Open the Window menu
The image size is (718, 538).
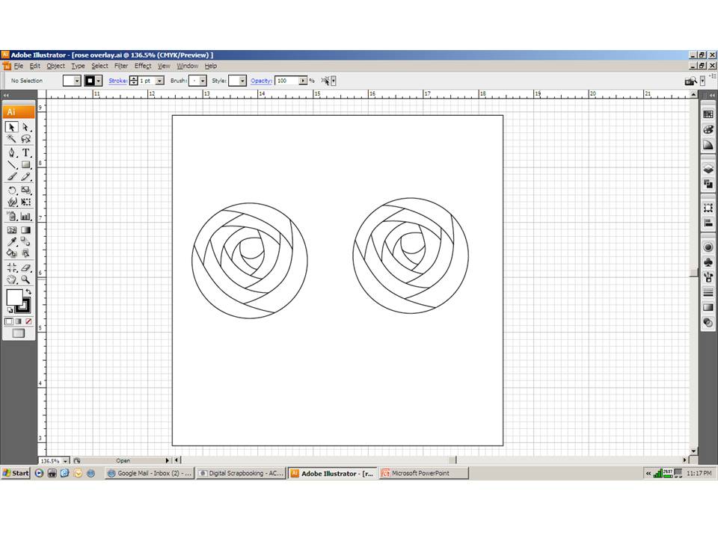tap(188, 66)
